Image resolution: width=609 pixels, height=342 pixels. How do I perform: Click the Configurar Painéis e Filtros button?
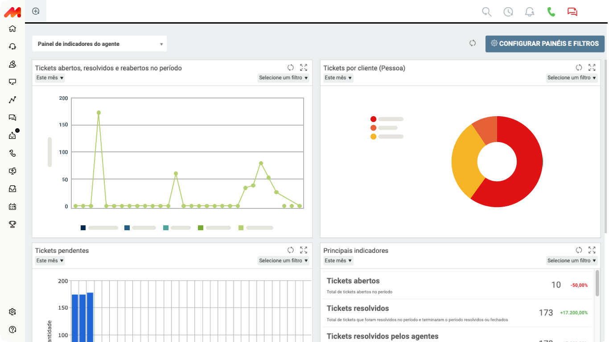coord(545,44)
